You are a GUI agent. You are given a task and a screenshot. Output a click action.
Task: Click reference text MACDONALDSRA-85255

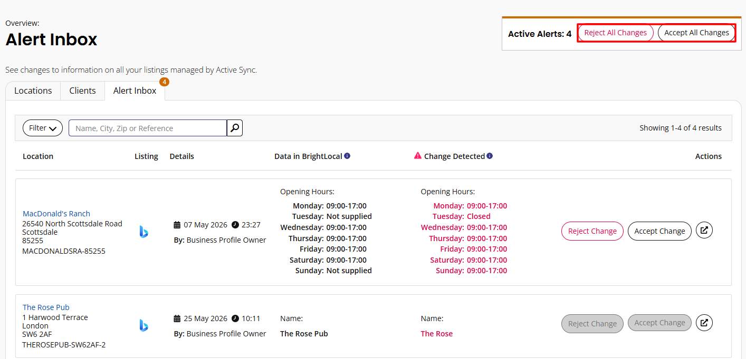point(64,251)
